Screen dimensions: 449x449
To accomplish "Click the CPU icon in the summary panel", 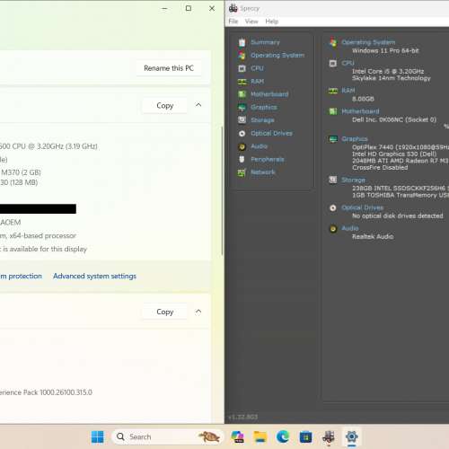I will point(333,63).
